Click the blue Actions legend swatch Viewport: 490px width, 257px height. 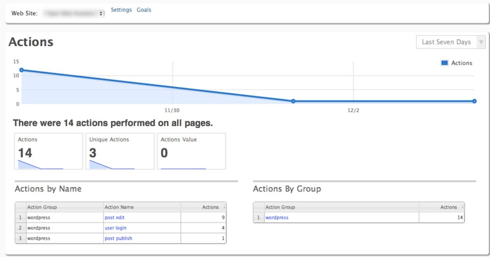click(x=445, y=63)
